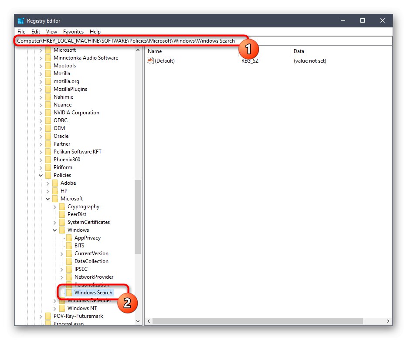The width and height of the screenshot is (407, 340).
Task: Click the registry path address bar
Action: tap(203, 41)
